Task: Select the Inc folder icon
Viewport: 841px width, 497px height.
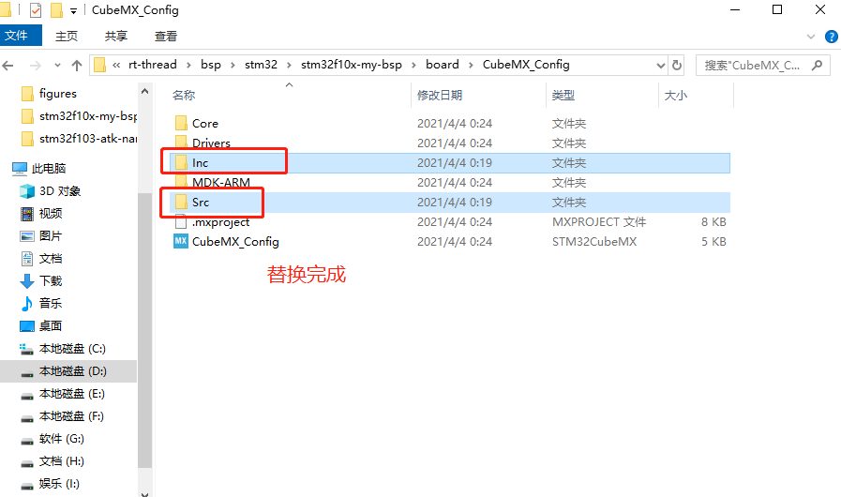Action: point(181,162)
